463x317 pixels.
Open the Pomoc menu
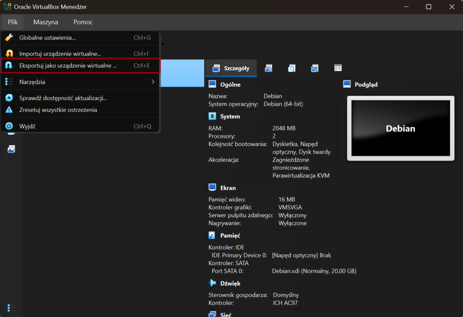pyautogui.click(x=83, y=22)
